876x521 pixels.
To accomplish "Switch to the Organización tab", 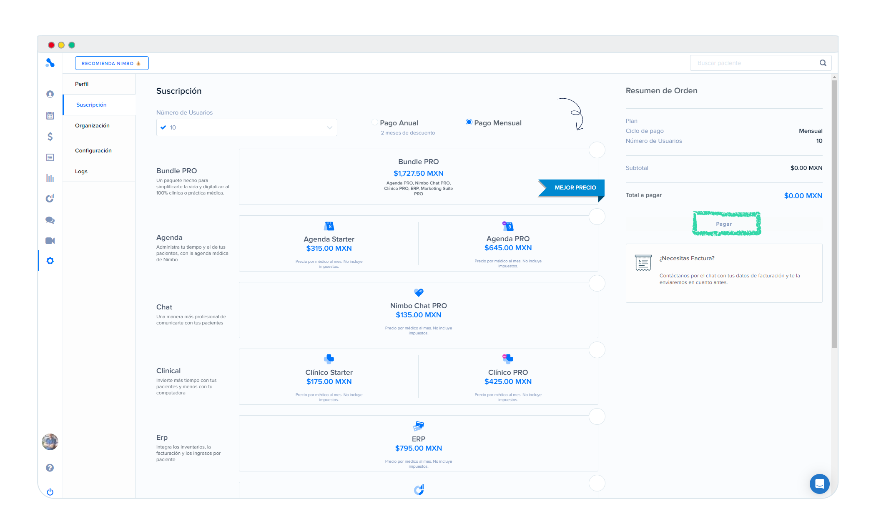I will click(92, 125).
